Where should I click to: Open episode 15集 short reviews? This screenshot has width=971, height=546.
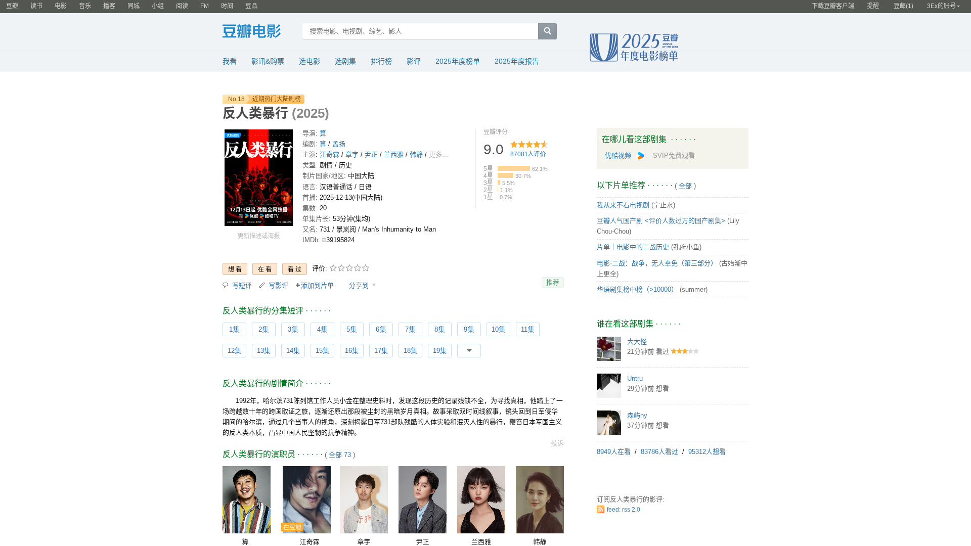(x=322, y=351)
